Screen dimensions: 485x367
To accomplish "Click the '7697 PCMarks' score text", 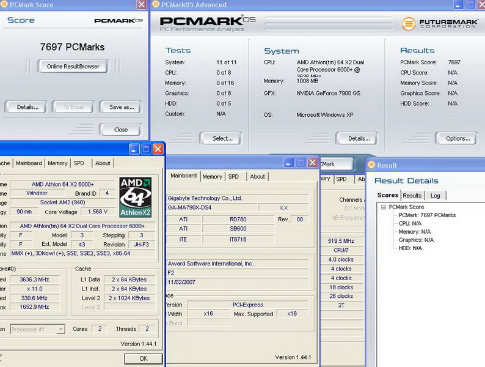I will [x=72, y=47].
